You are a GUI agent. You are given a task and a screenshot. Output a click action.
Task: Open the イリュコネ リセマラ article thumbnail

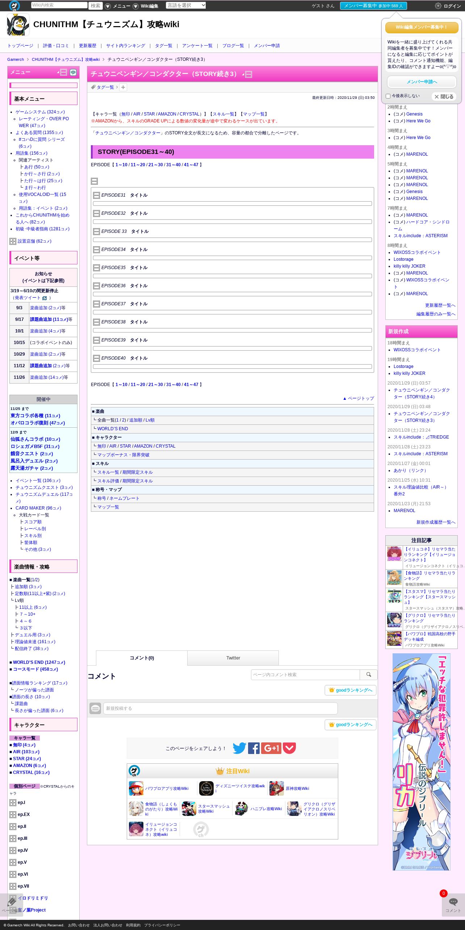[x=394, y=554]
